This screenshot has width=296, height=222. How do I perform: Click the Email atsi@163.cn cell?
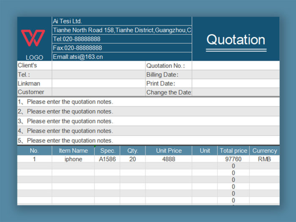122,57
